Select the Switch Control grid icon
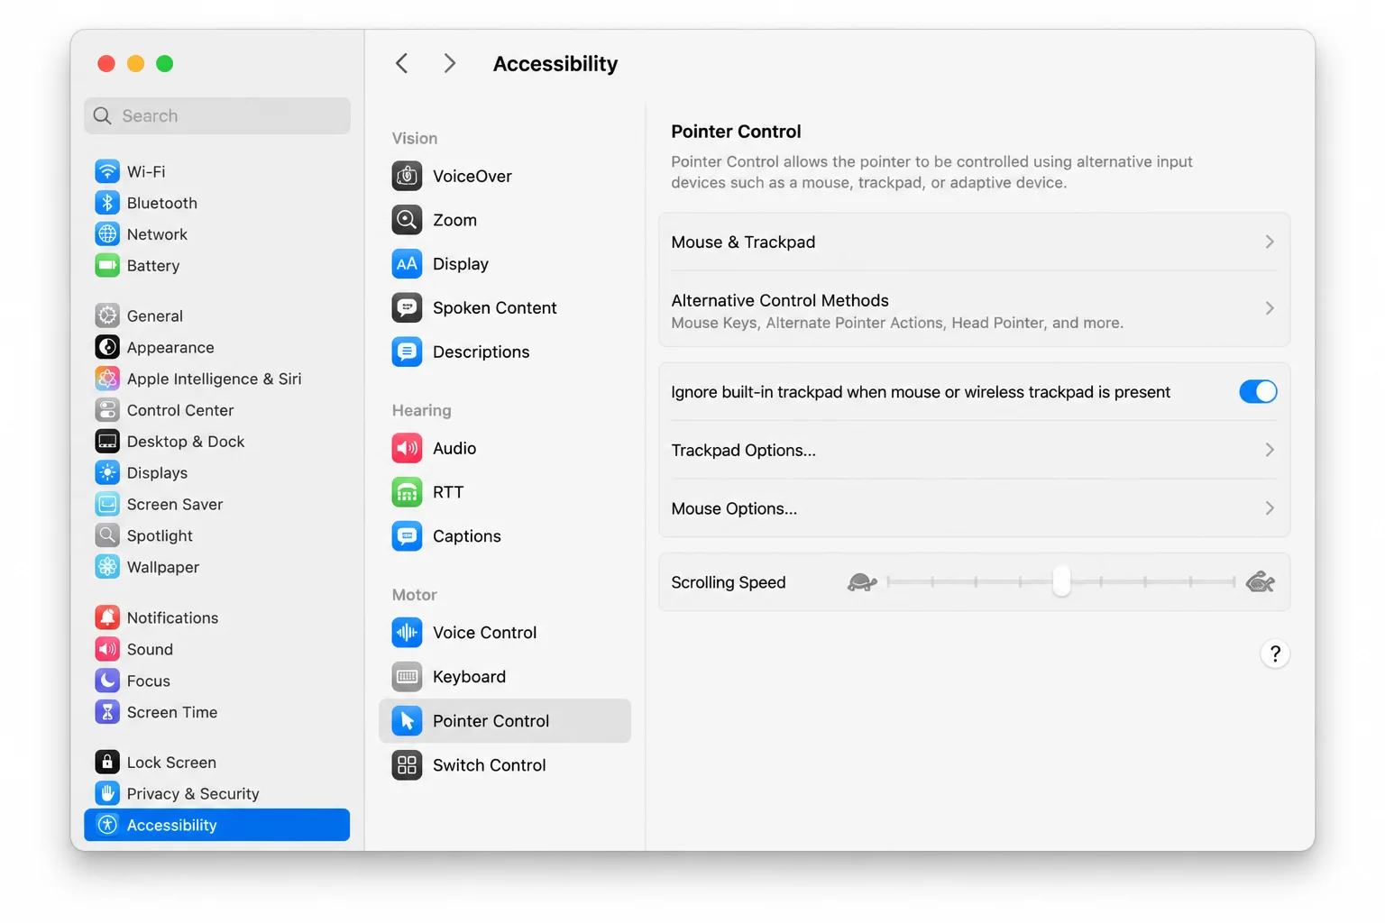The image size is (1385, 923). (407, 765)
